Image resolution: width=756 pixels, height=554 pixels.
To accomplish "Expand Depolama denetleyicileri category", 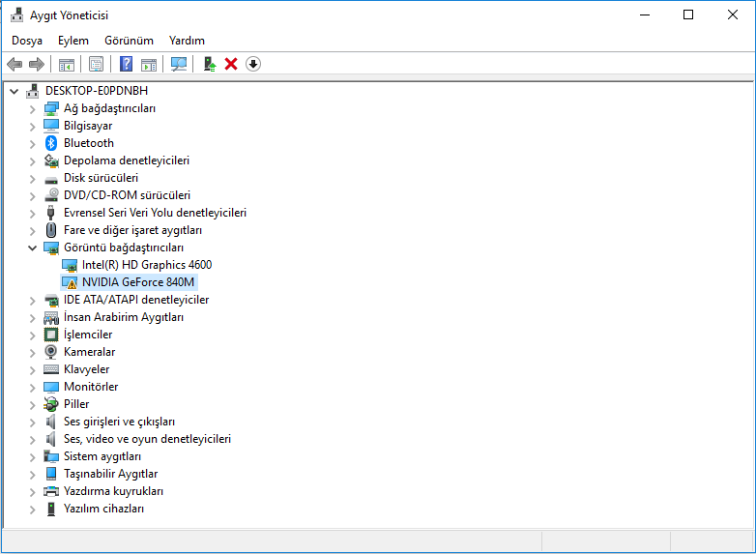I will 32,161.
